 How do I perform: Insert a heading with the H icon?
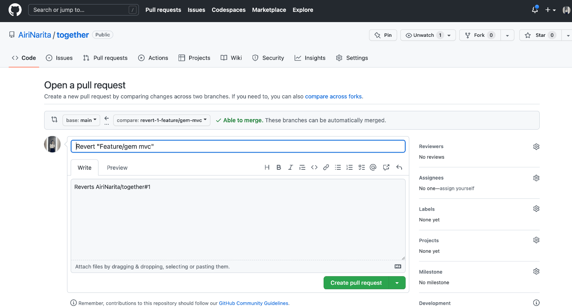[x=267, y=167]
